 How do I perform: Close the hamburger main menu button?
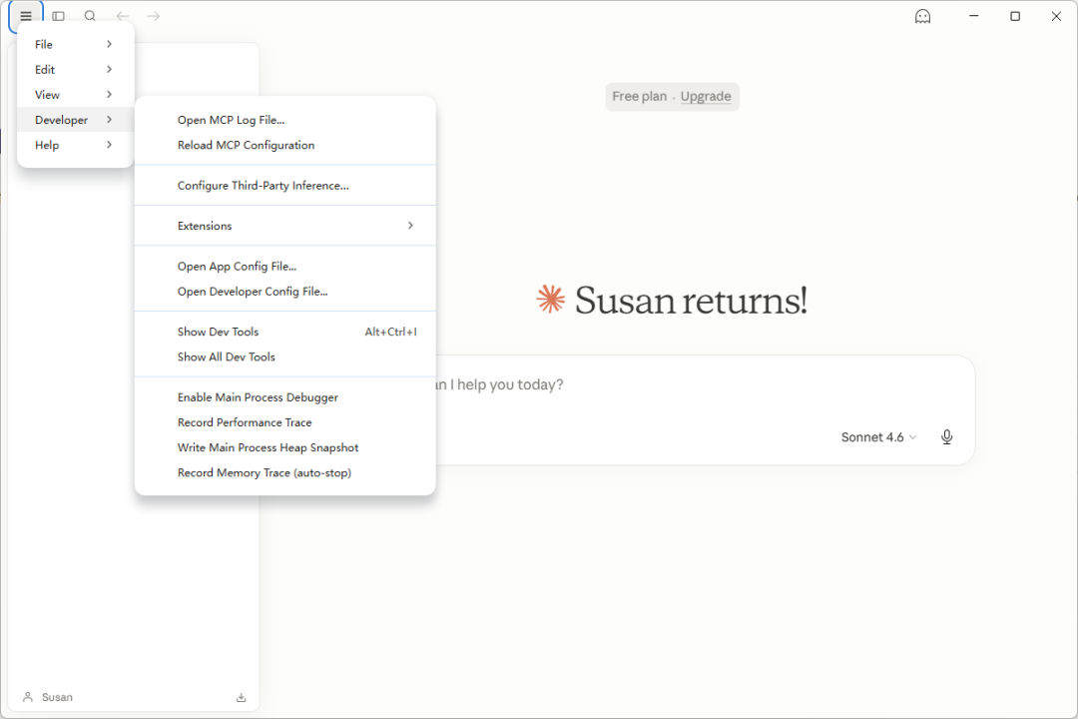pos(26,16)
